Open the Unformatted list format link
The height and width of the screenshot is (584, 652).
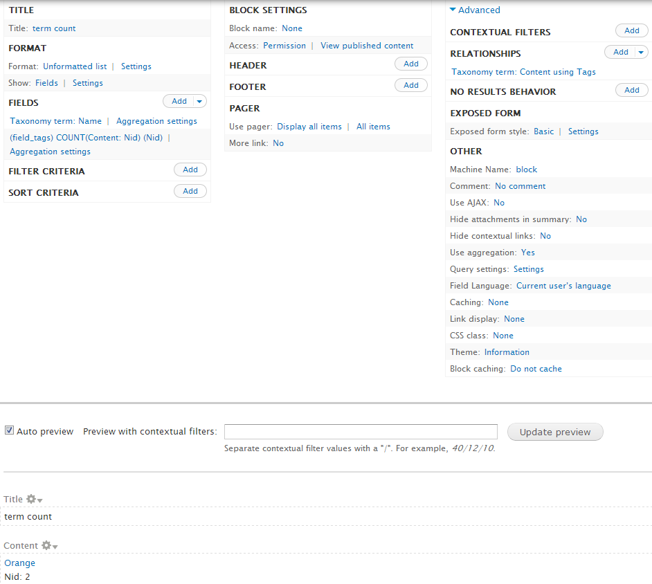coord(75,66)
